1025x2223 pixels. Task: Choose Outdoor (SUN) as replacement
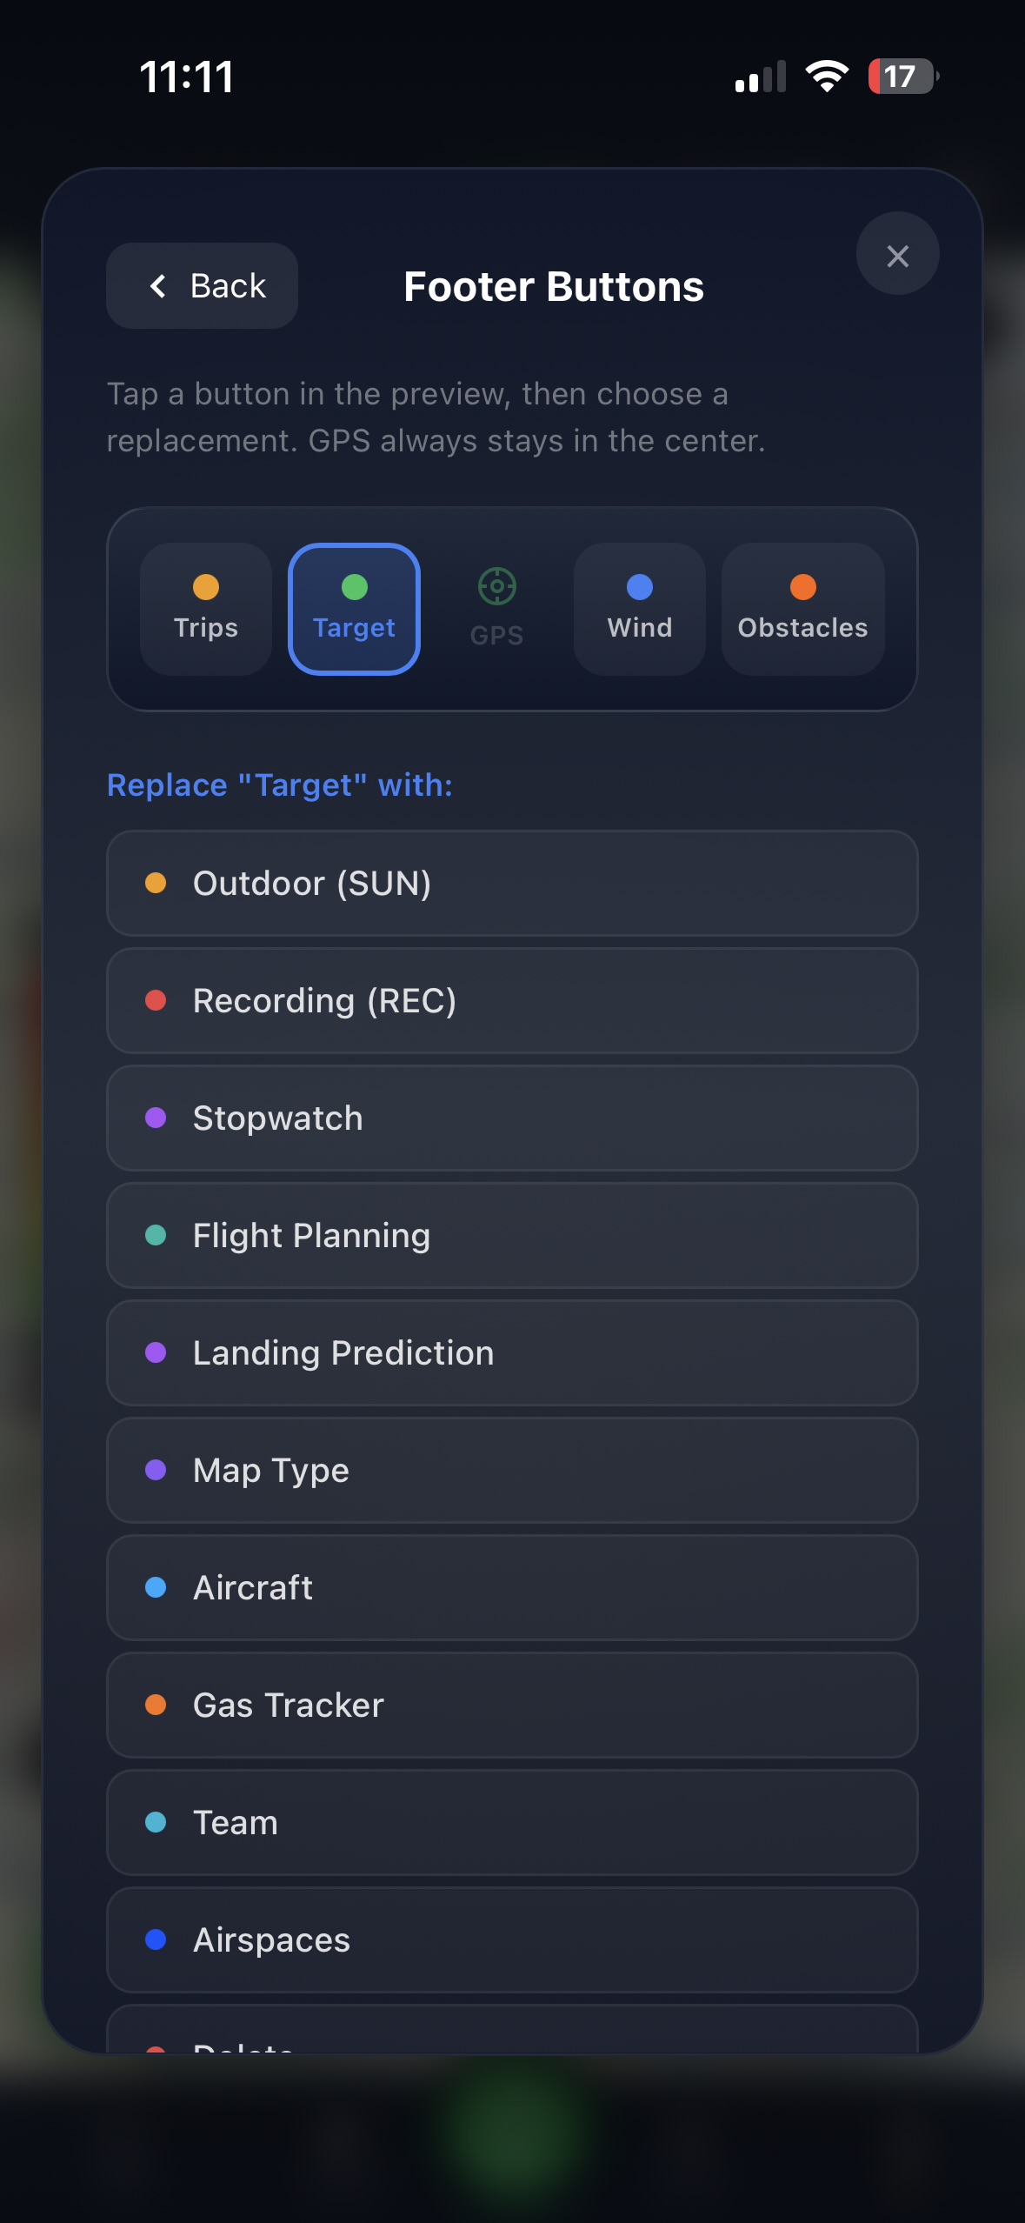pyautogui.click(x=512, y=883)
